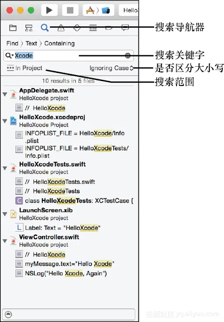Viewport: 224px width, 322px height.
Task: Click the Xcode search text field
Action: pyautogui.click(x=69, y=55)
